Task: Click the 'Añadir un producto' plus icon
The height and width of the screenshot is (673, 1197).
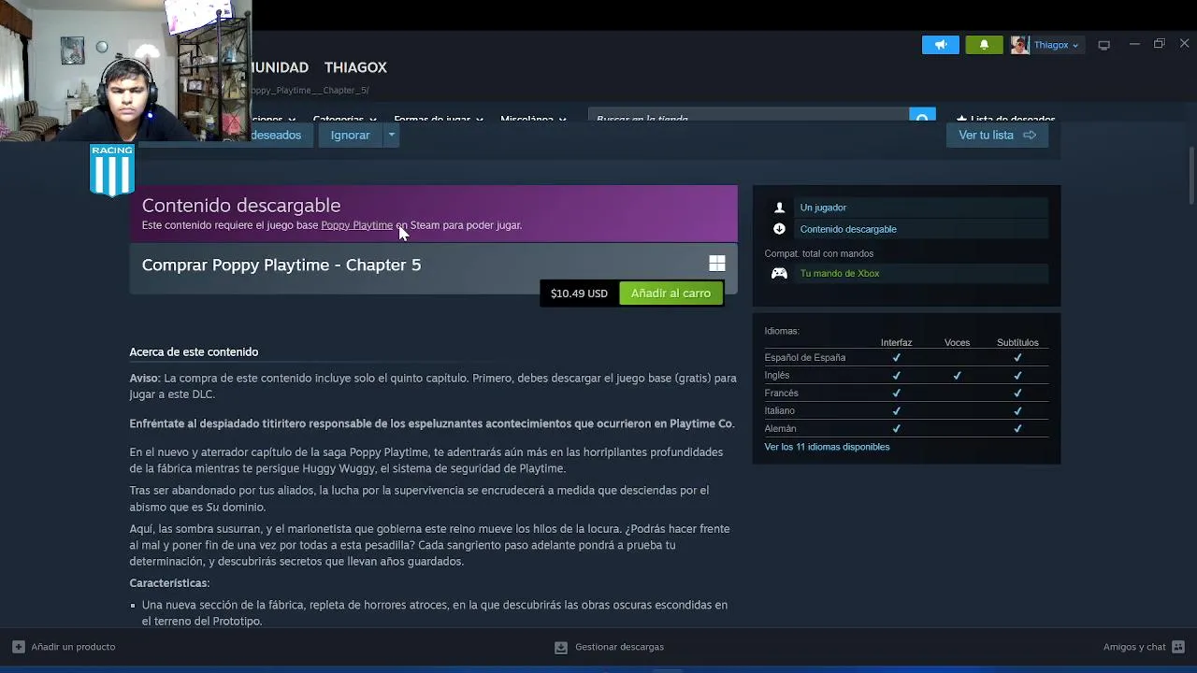Action: (19, 647)
